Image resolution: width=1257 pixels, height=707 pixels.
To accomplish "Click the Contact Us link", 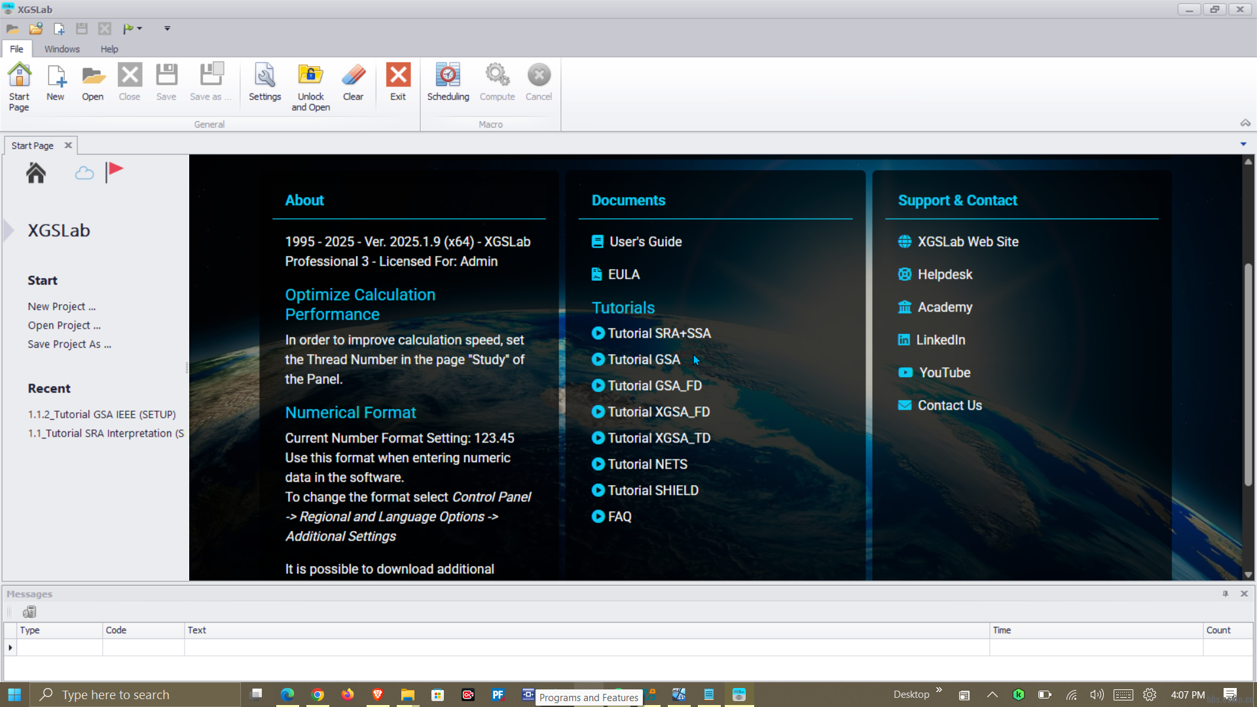I will 940,405.
